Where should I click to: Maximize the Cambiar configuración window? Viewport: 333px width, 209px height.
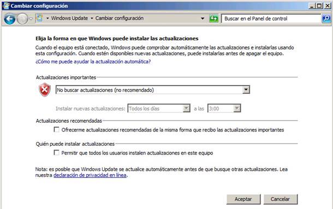[x=319, y=6]
